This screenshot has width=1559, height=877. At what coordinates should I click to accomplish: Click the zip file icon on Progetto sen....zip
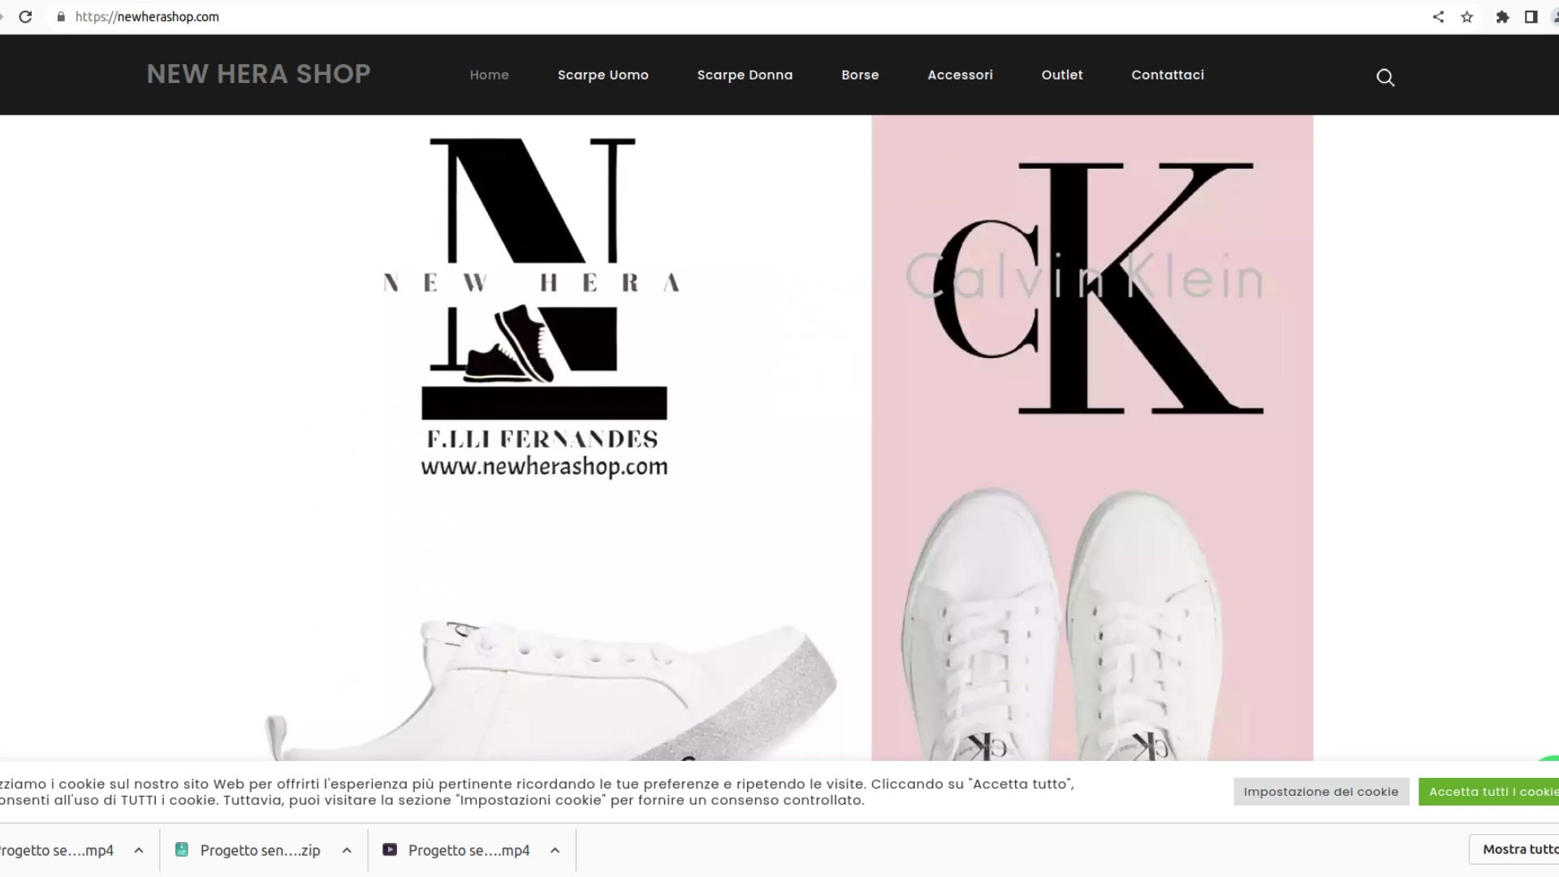[182, 849]
